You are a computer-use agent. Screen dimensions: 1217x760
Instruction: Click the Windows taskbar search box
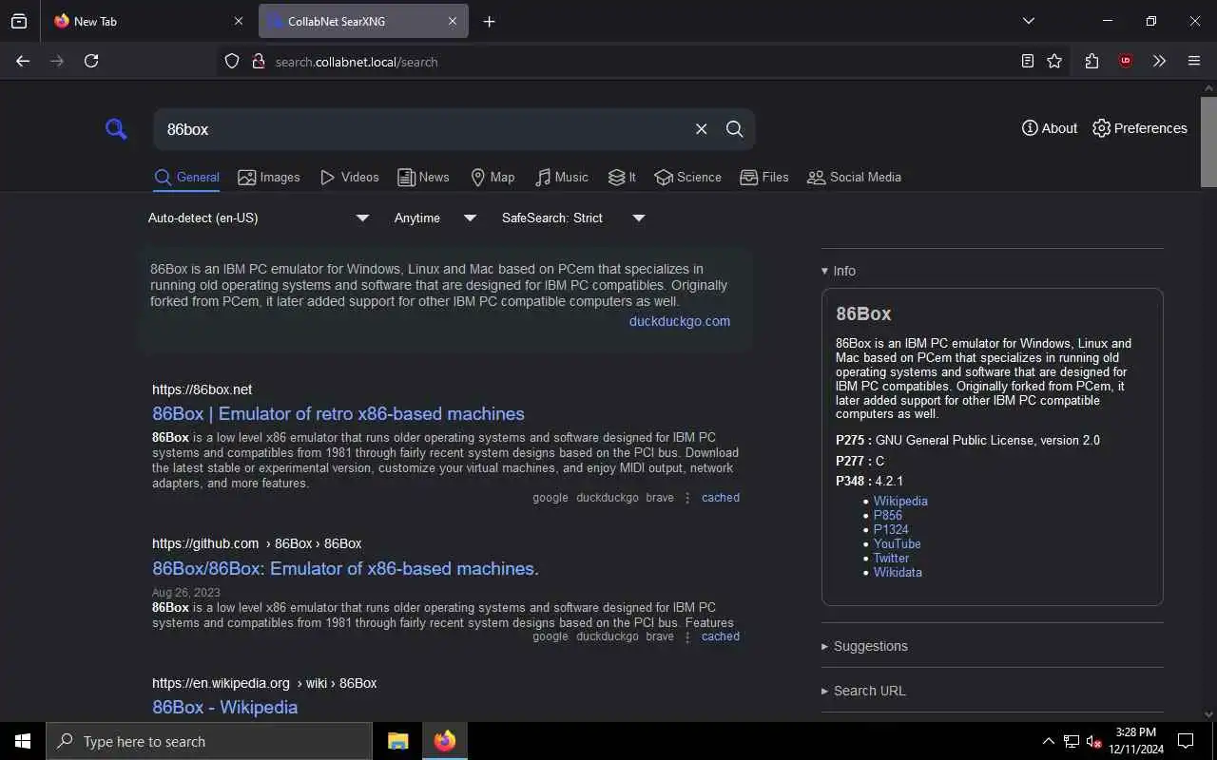209,741
